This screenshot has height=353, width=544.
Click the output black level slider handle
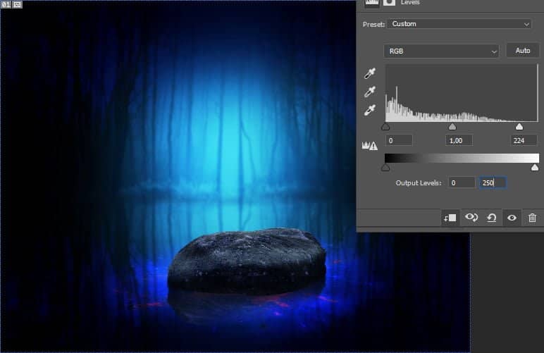pos(385,168)
